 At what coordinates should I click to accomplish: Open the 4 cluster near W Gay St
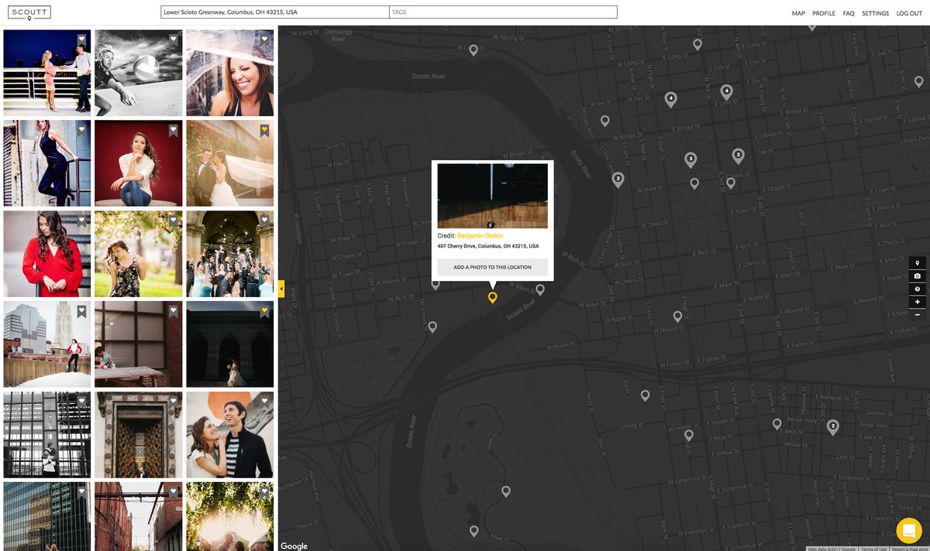coord(671,100)
